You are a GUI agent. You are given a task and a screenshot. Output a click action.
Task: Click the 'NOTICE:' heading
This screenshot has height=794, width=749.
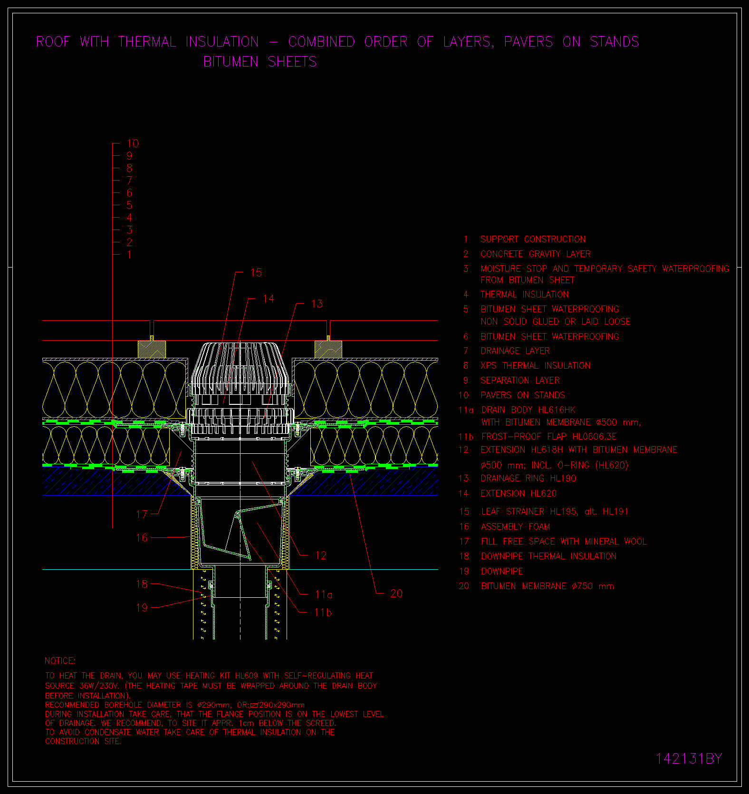point(60,661)
